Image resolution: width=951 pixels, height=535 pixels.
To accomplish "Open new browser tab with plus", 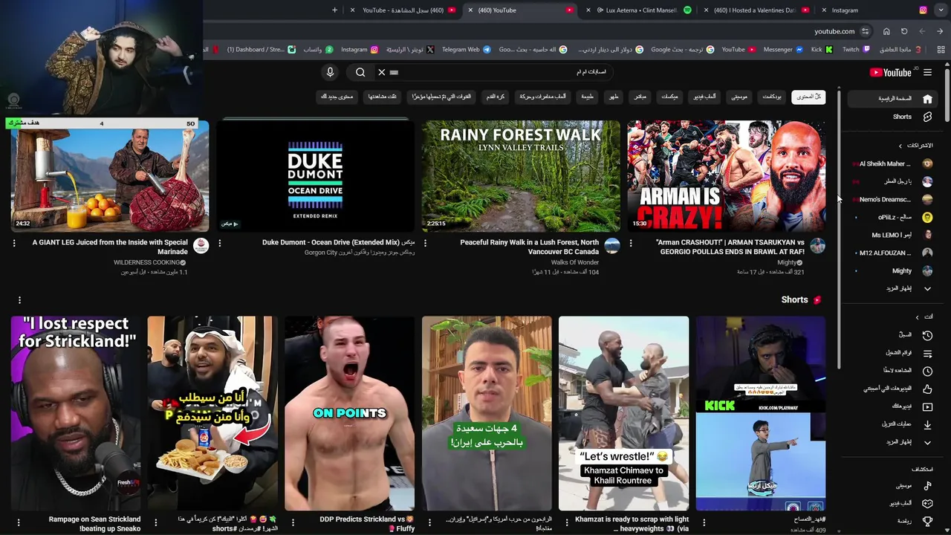I will (334, 10).
